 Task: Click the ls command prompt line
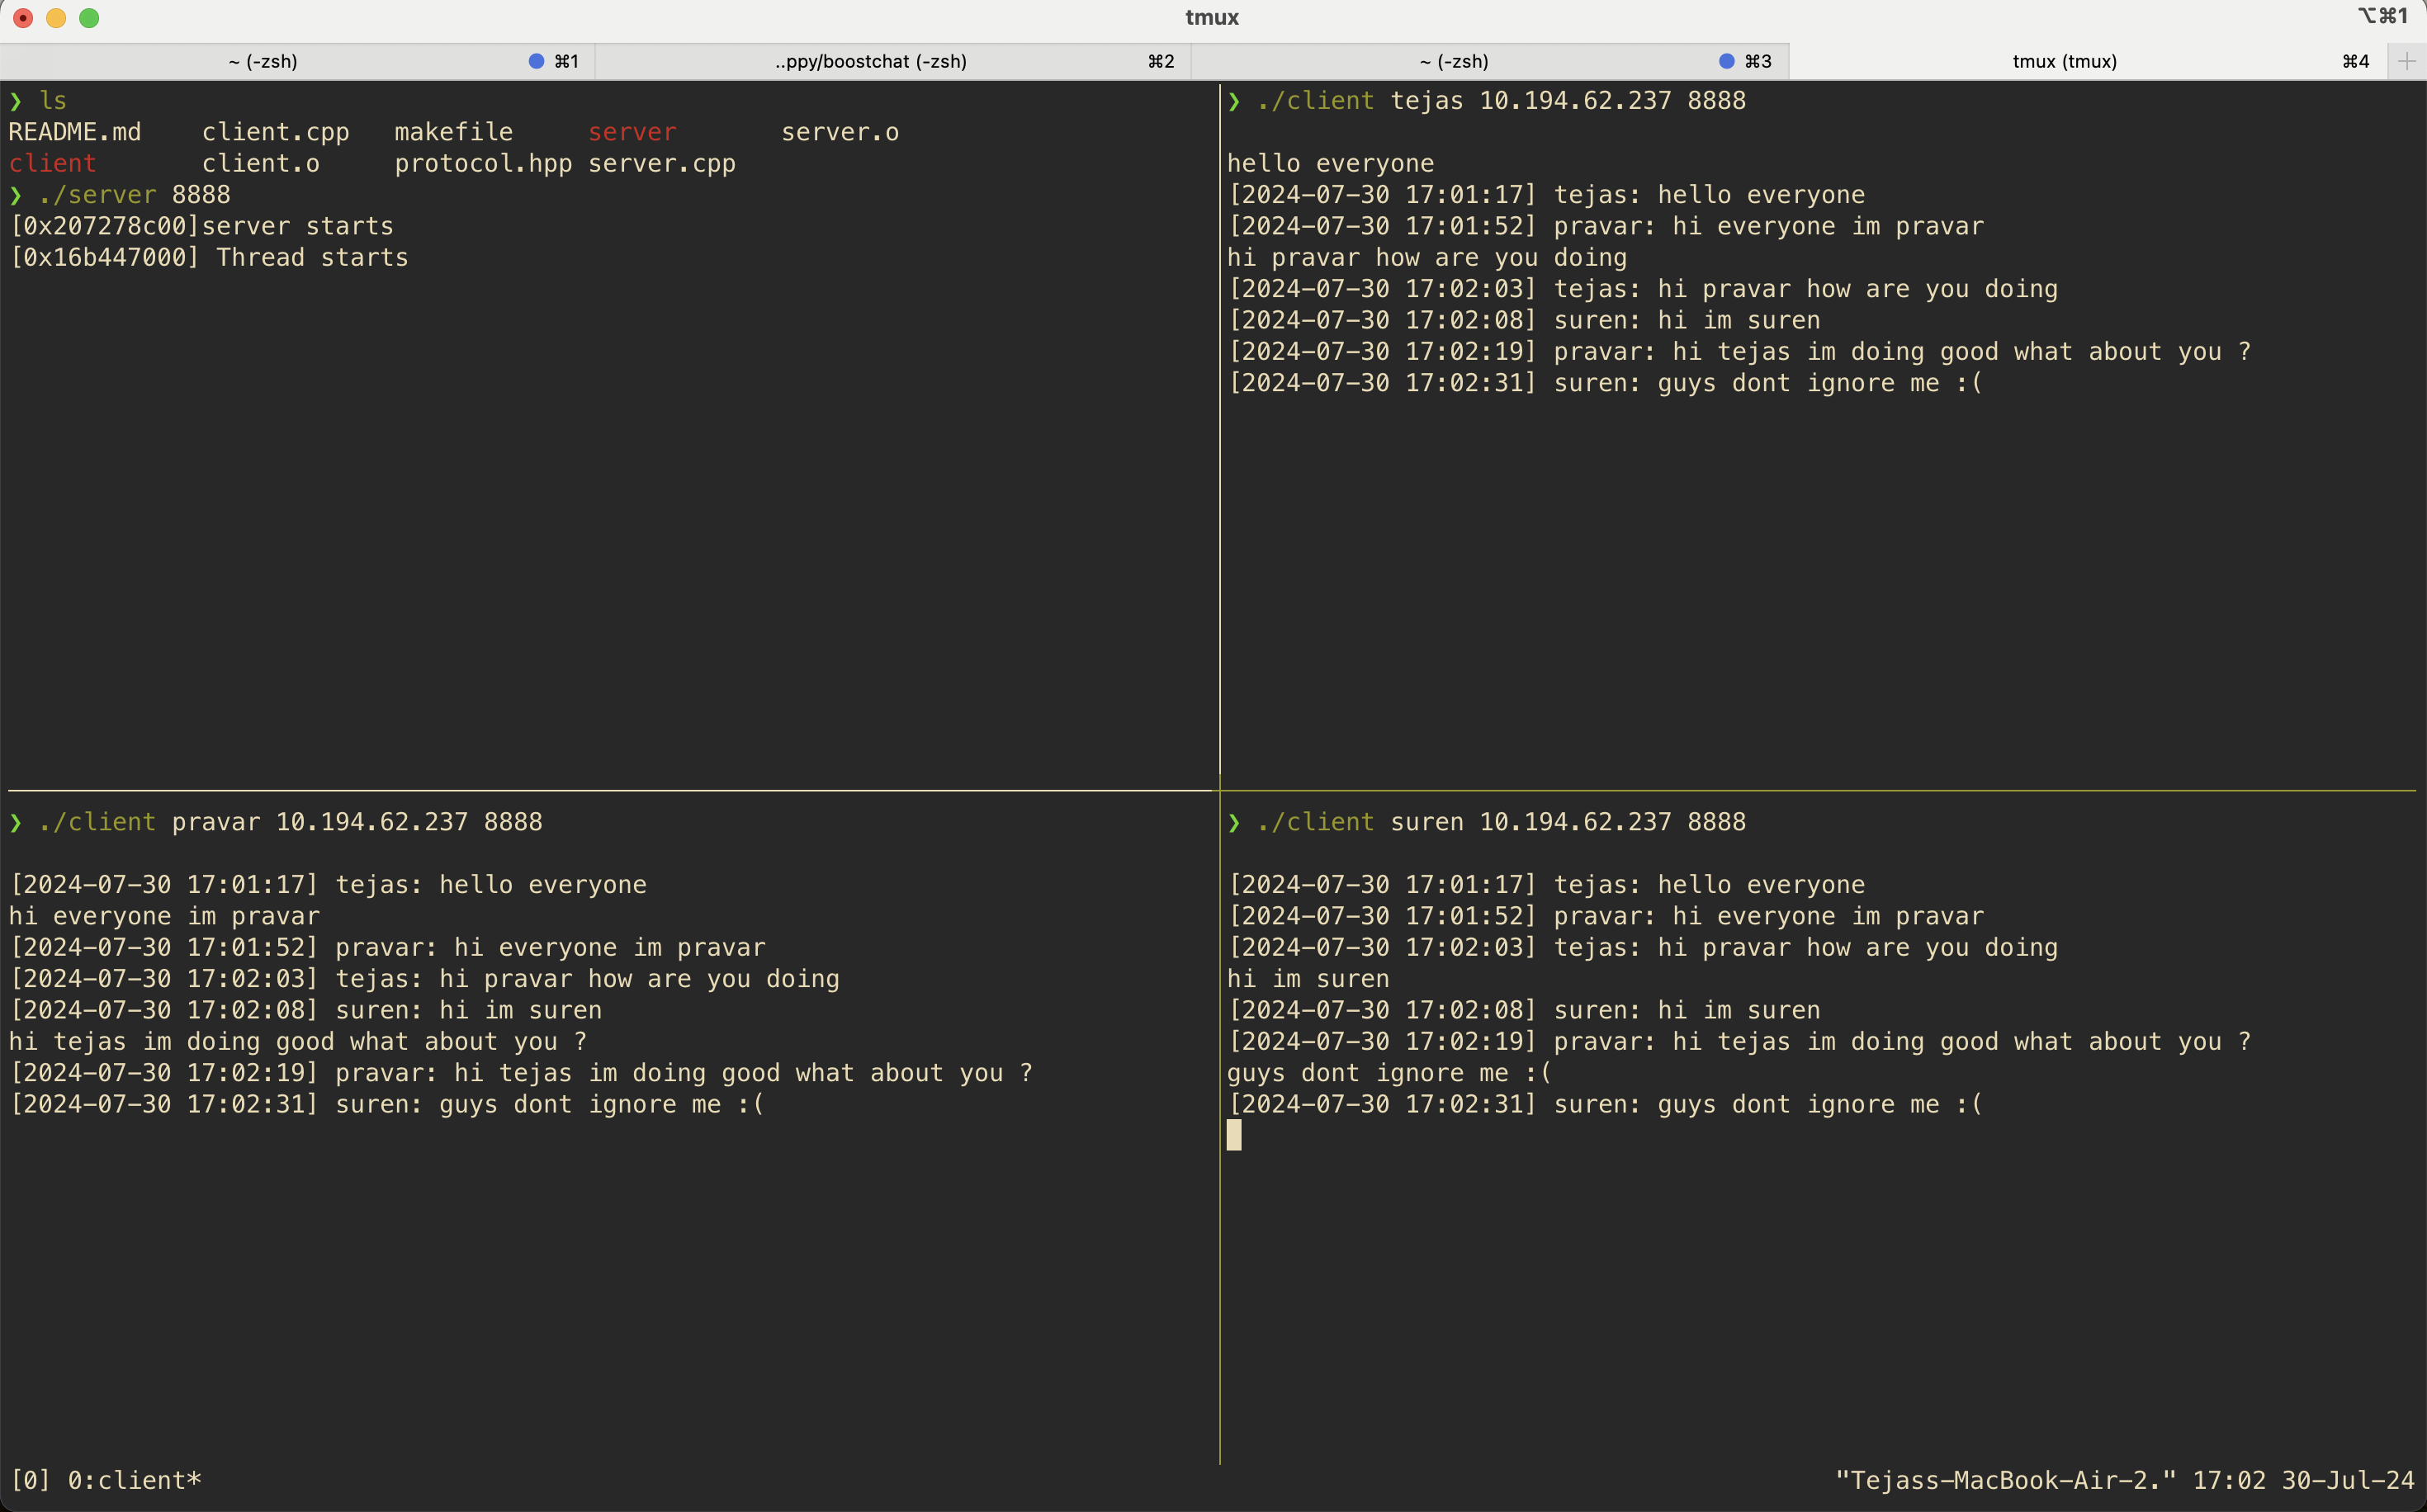coord(38,101)
